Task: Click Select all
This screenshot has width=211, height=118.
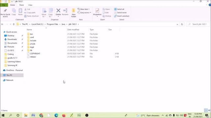Action: pos(119,9)
